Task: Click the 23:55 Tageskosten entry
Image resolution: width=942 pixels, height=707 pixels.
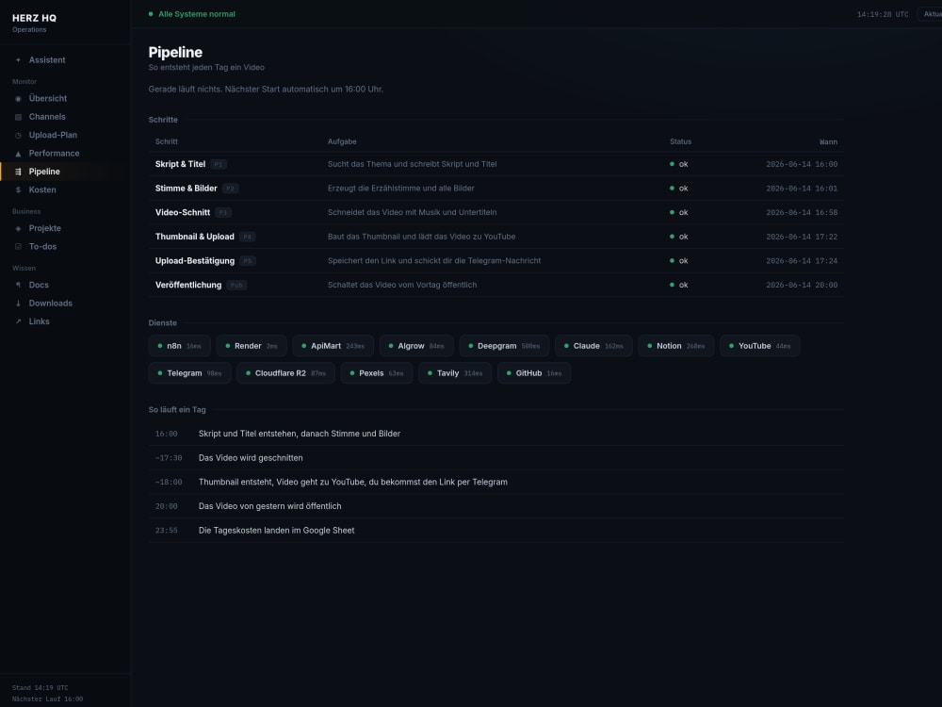Action: click(x=495, y=530)
